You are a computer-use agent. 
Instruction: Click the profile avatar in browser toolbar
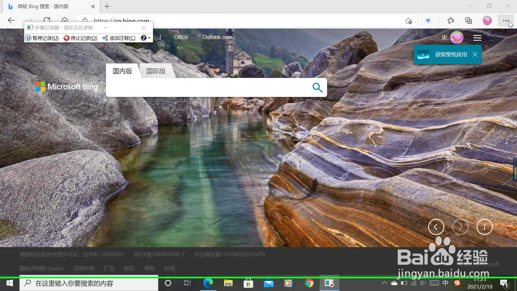point(487,20)
